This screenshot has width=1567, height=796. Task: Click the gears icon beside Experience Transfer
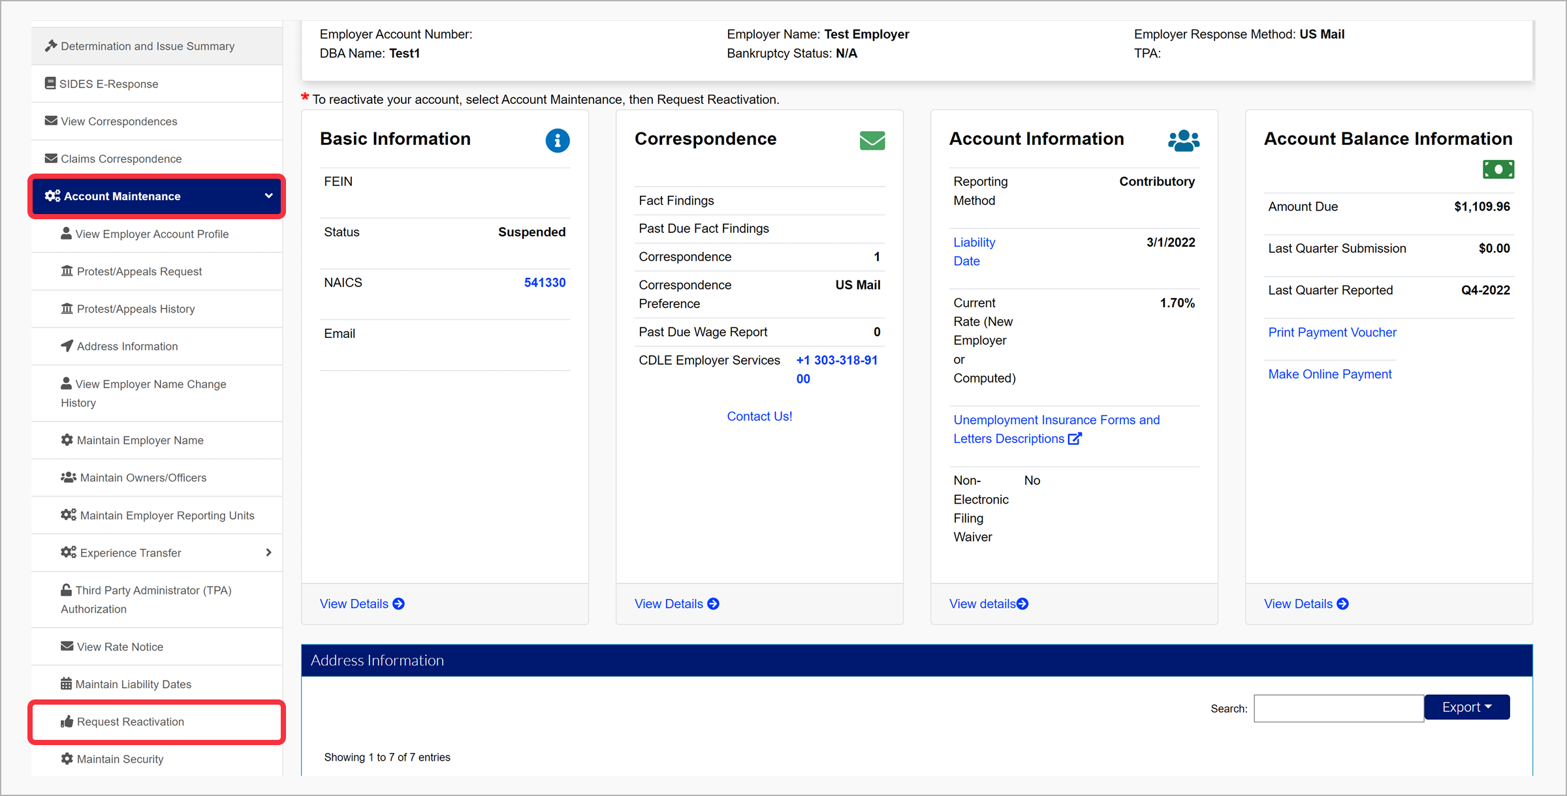coord(69,552)
